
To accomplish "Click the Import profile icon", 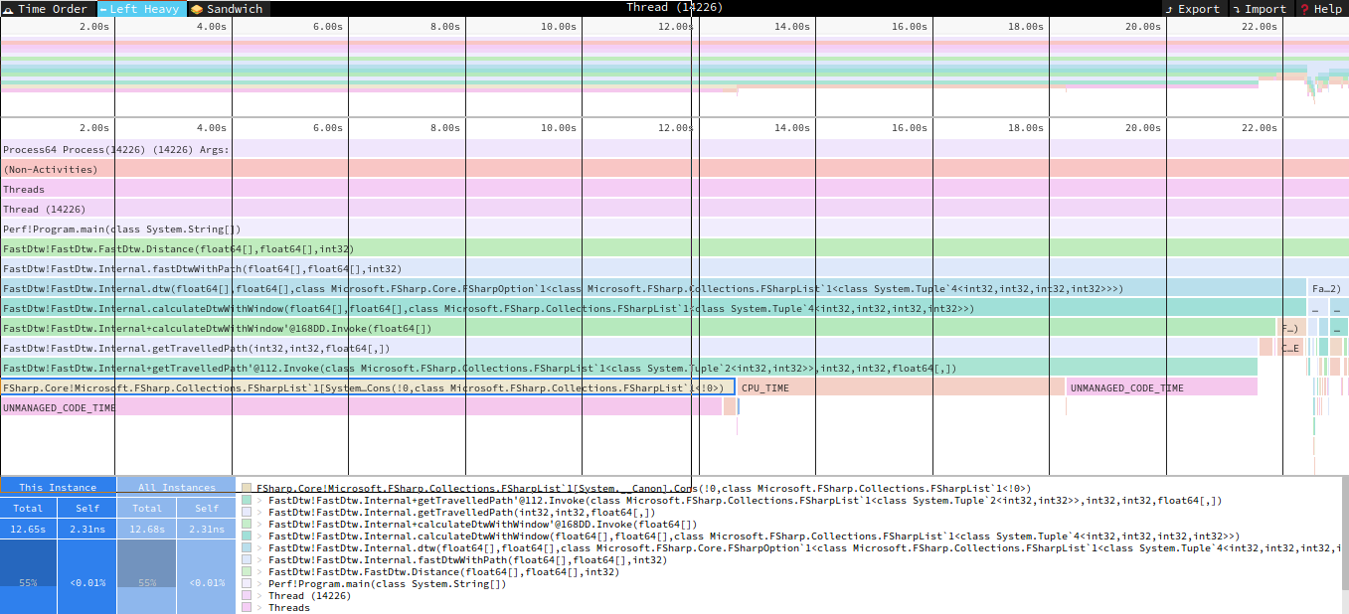I will pyautogui.click(x=1237, y=9).
